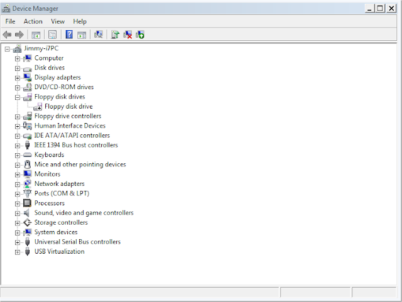Click the Sound speaker icon

coord(26,213)
